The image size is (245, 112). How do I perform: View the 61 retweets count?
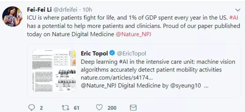pyautogui.click(x=76, y=108)
